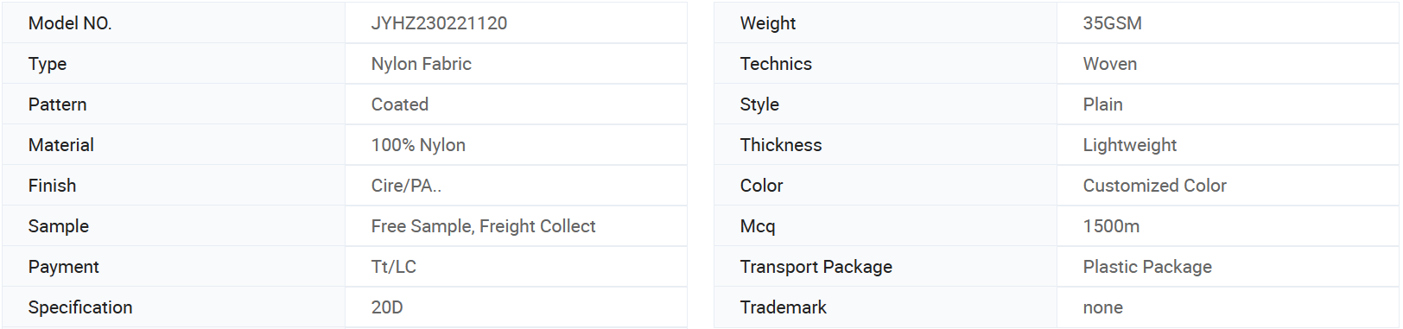Click the Plastic Package value
This screenshot has width=1403, height=329.
[1147, 267]
